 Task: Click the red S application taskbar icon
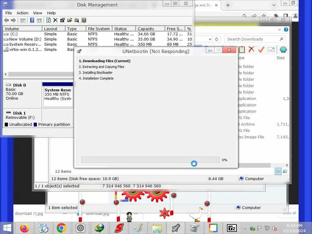119,228
